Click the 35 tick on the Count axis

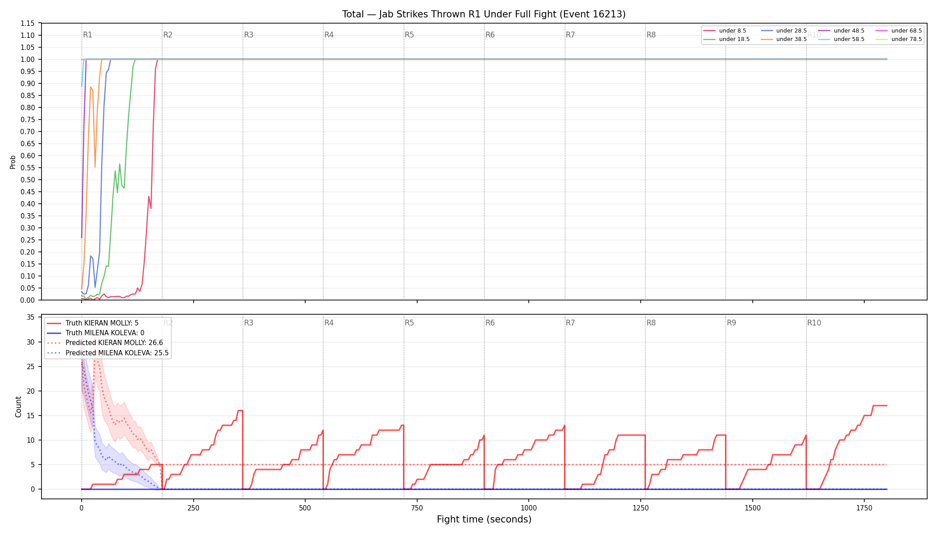click(31, 317)
